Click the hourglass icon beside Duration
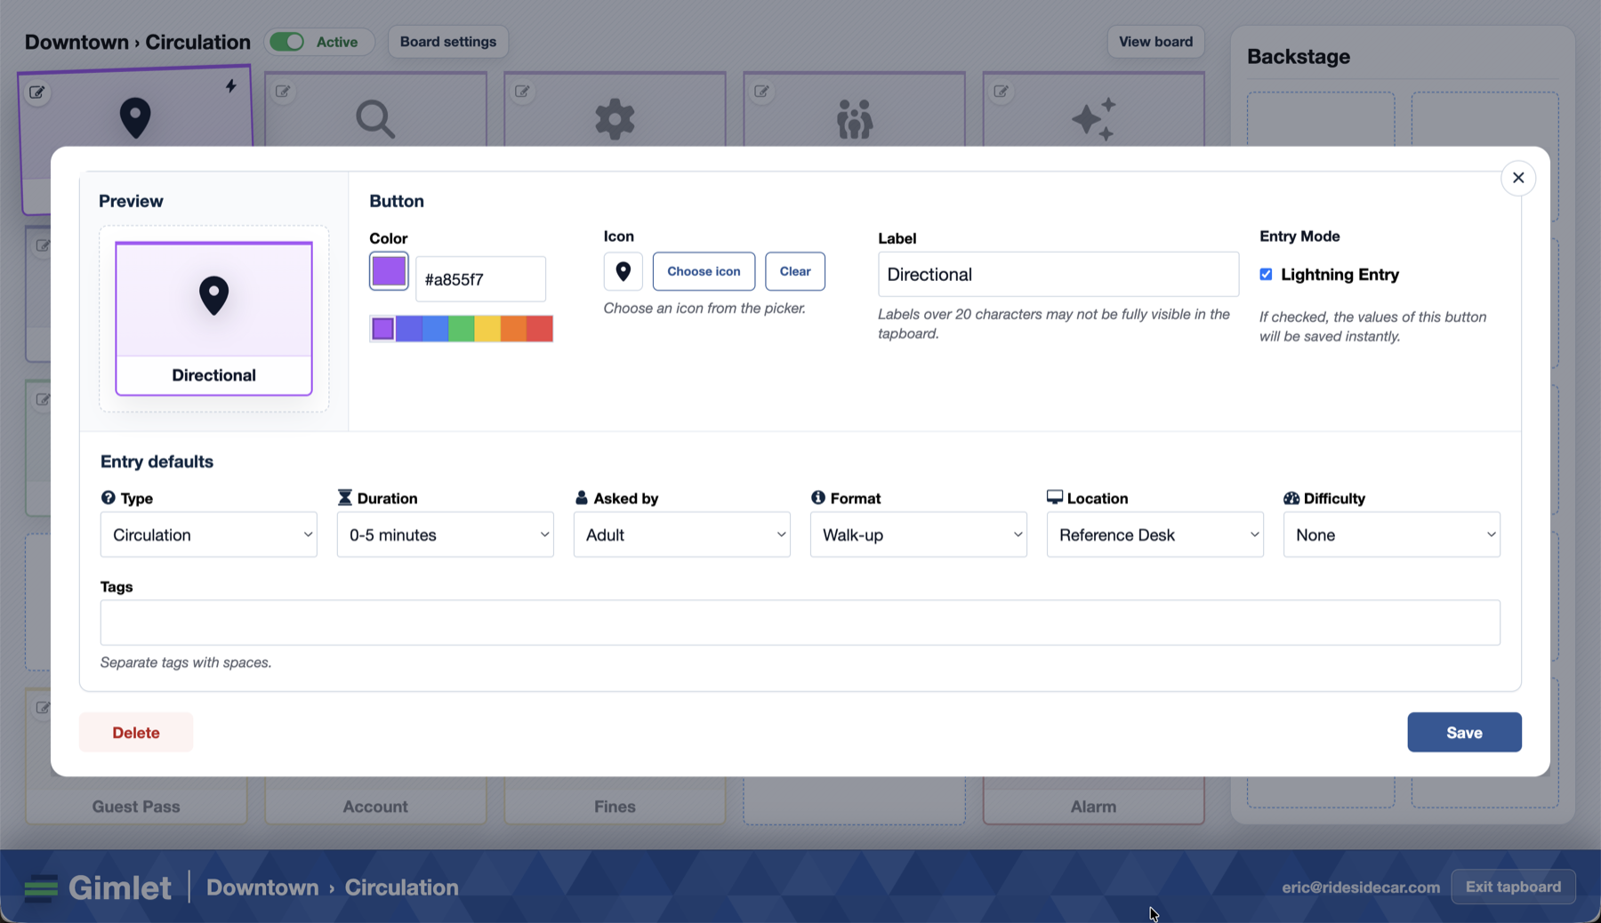Screen dimensions: 1601x923 pyautogui.click(x=345, y=497)
